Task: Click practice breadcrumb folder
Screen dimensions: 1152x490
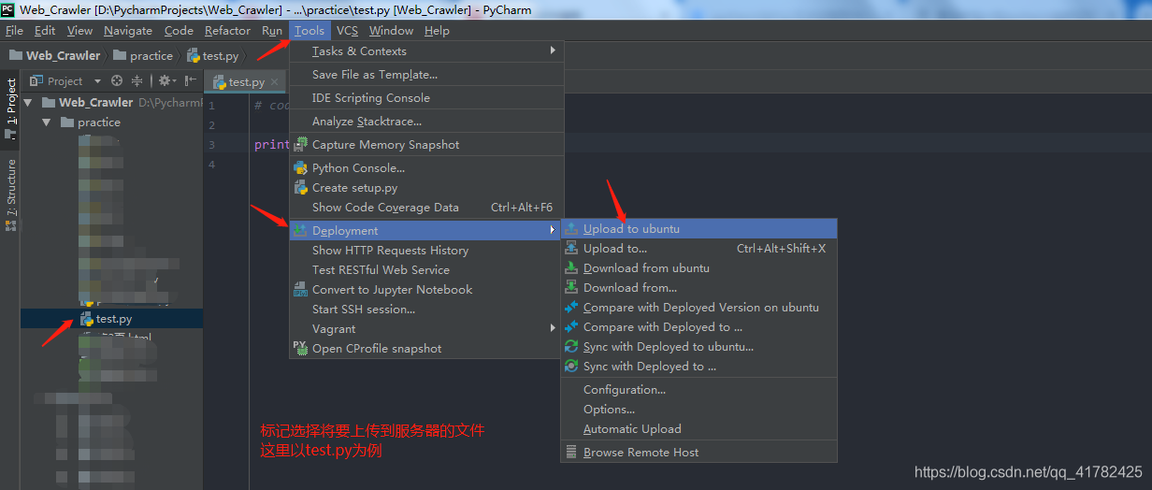Action: pos(144,55)
